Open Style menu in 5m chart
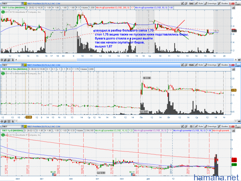Screen dimensions: 241x181 coord(199,3)
